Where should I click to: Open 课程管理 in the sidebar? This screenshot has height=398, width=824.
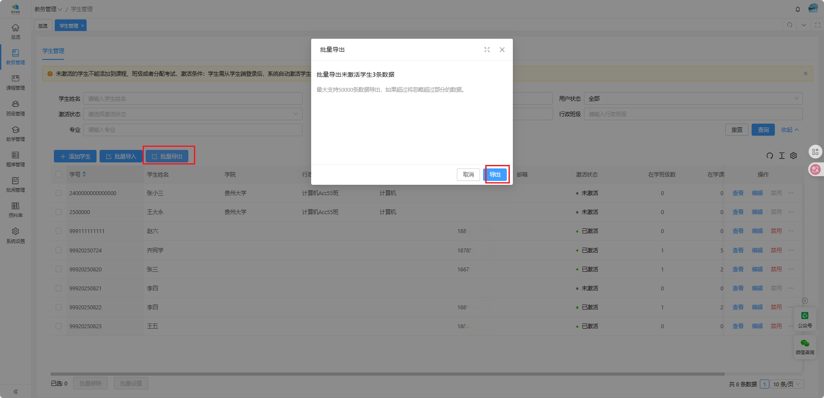(16, 82)
